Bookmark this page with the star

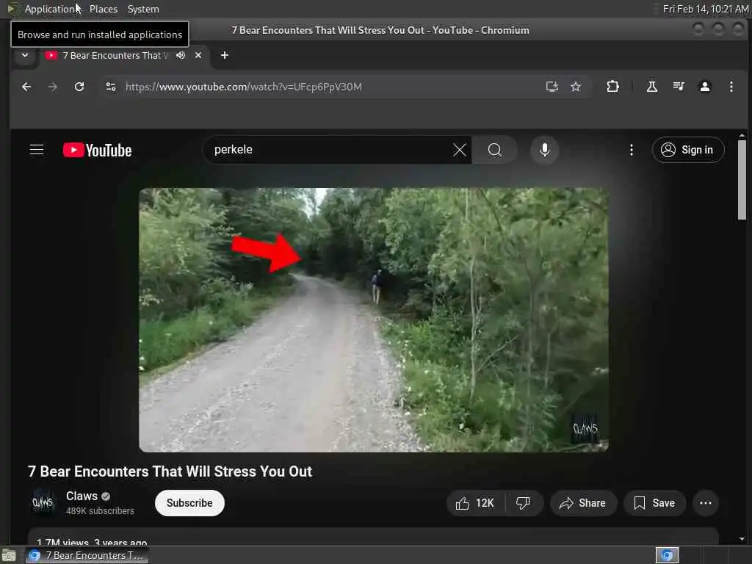[x=576, y=87]
